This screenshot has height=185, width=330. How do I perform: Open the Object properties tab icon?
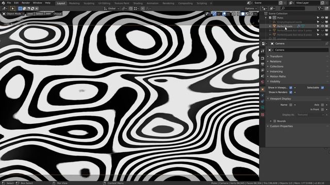[x=262, y=89]
